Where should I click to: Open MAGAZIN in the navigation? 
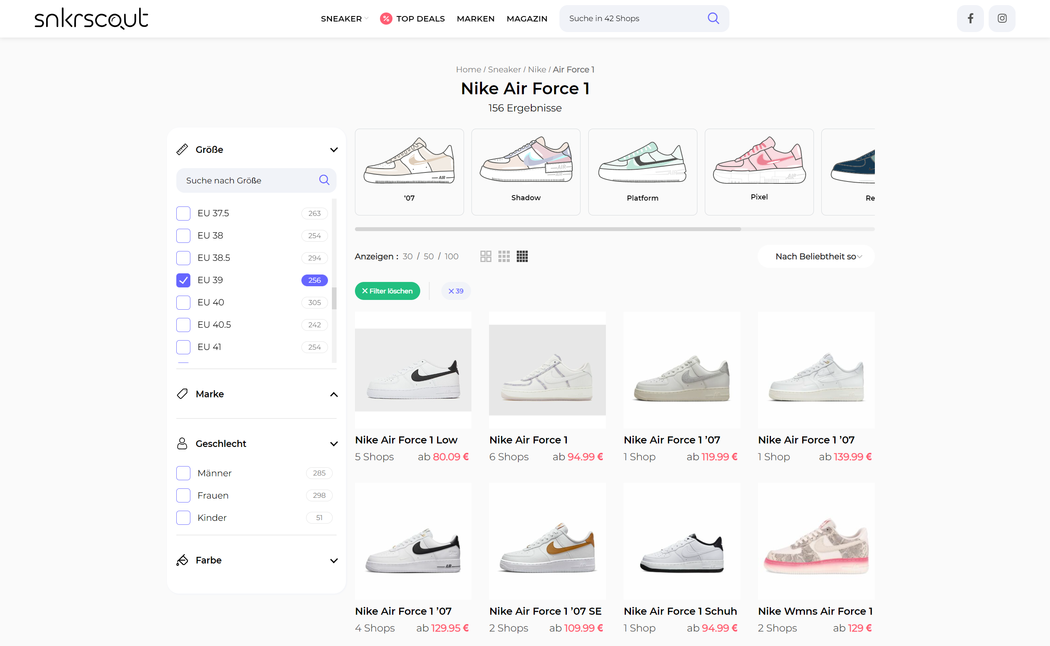(527, 19)
